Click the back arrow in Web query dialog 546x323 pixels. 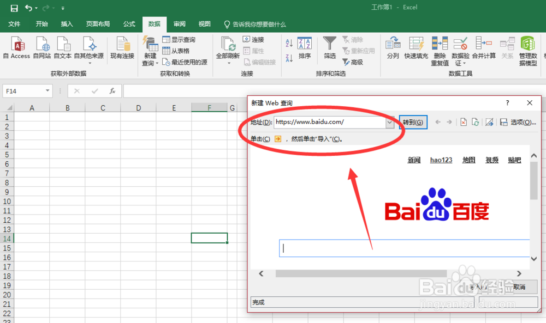[438, 122]
